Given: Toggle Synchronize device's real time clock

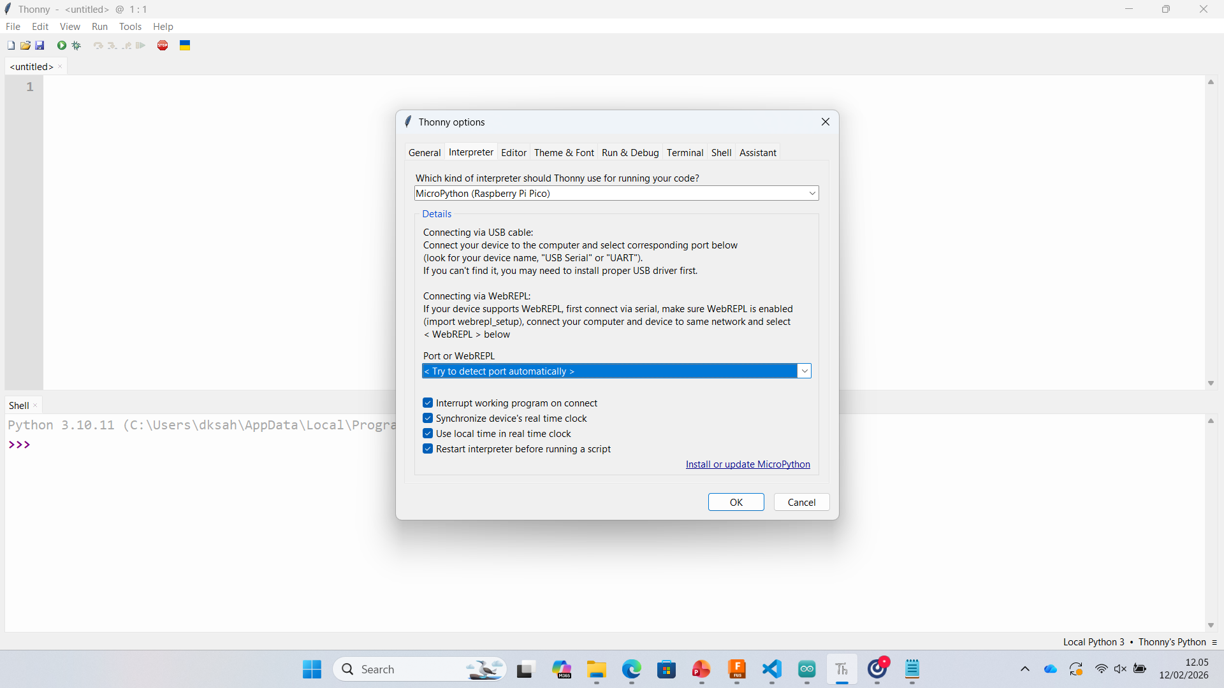Looking at the screenshot, I should [x=428, y=419].
